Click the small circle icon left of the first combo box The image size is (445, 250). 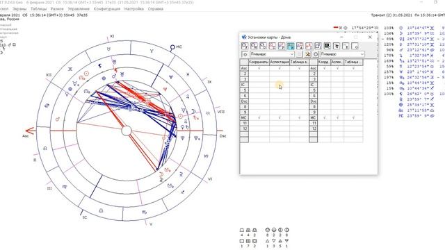pos(245,54)
